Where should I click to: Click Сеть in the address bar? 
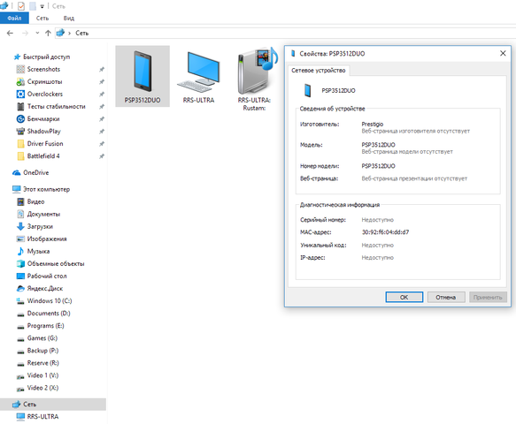[82, 34]
